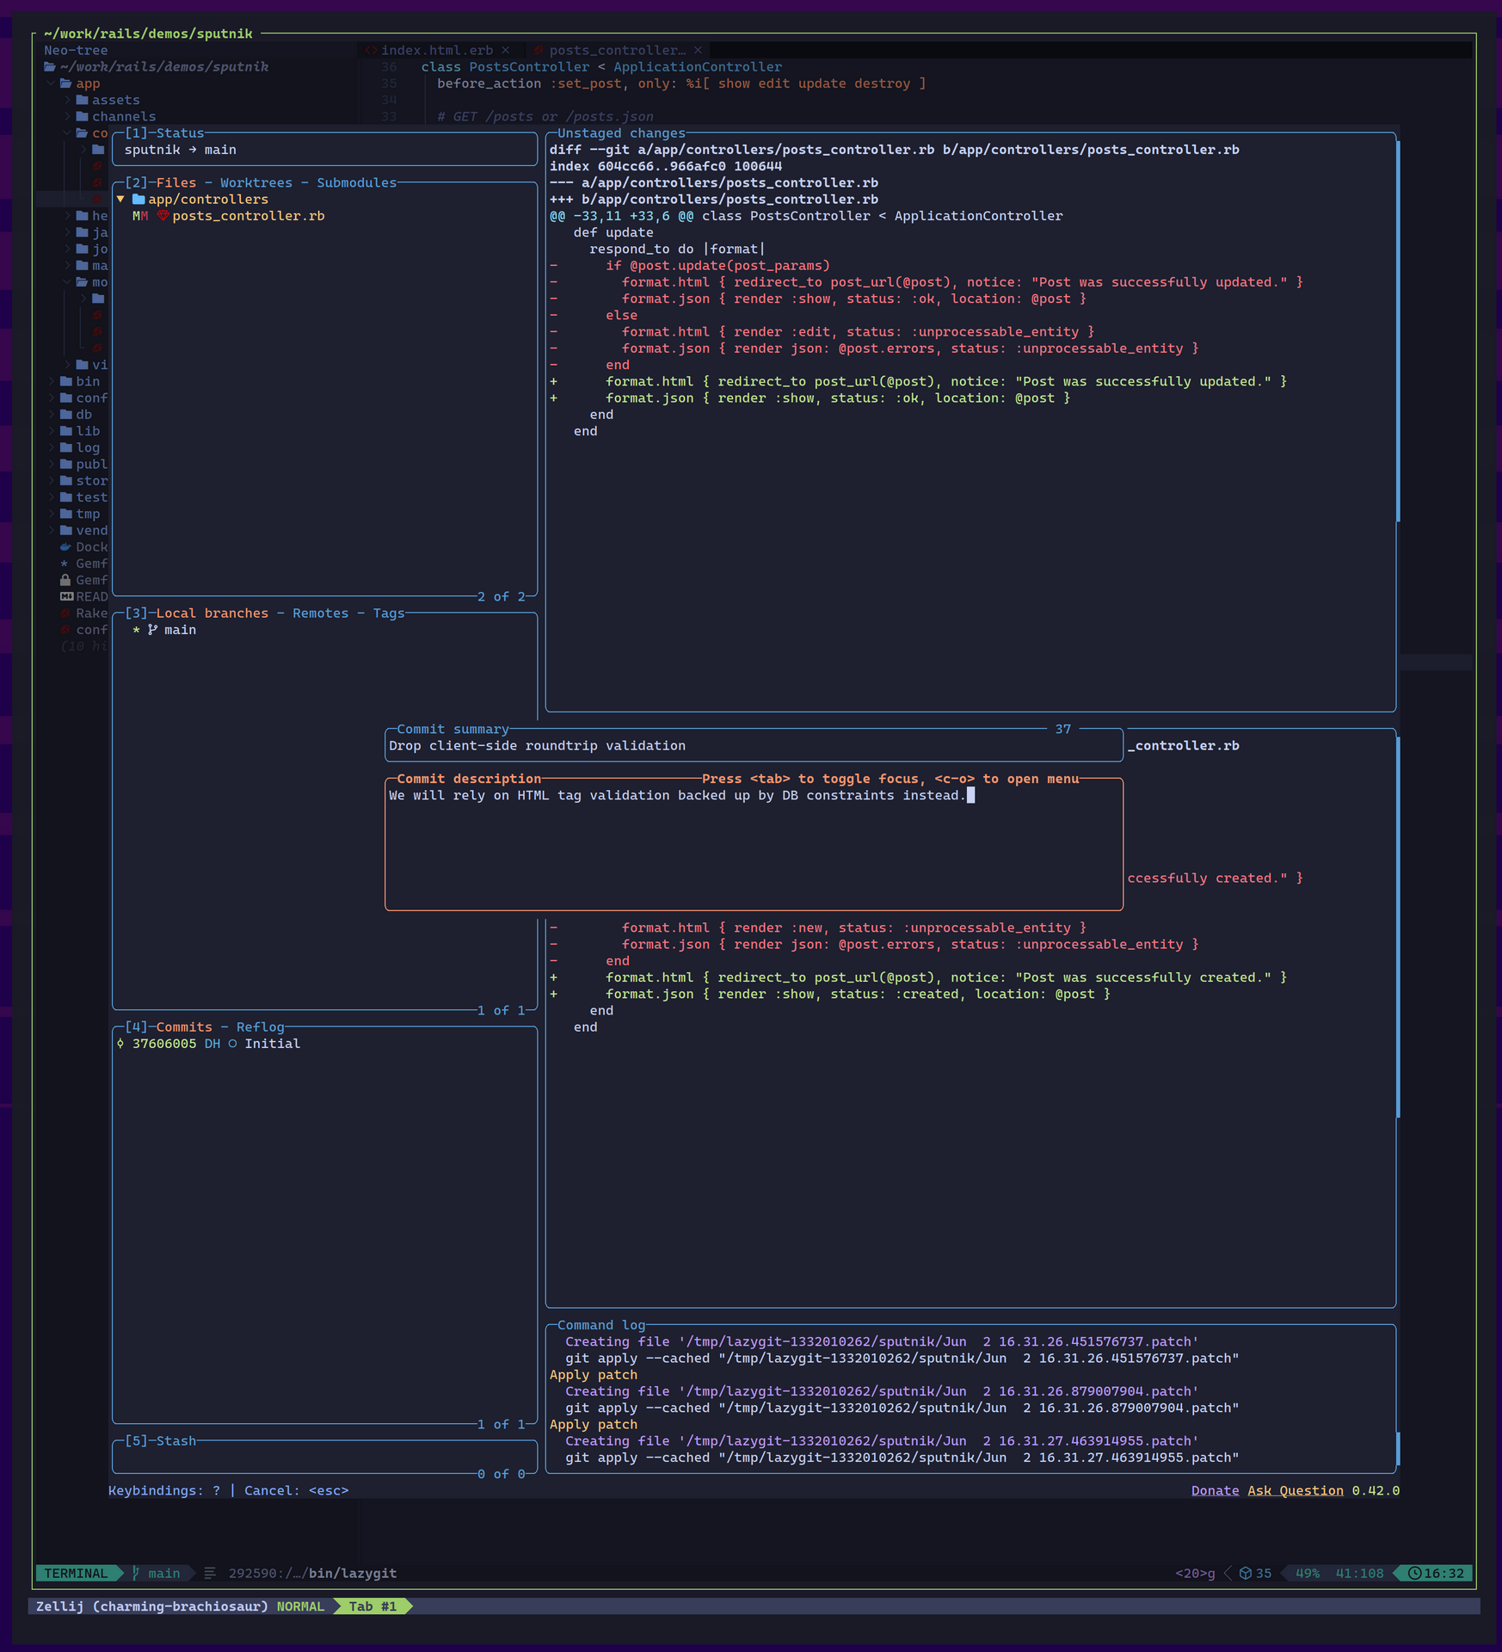Switch to the Remotes tab
The height and width of the screenshot is (1652, 1502).
point(320,613)
